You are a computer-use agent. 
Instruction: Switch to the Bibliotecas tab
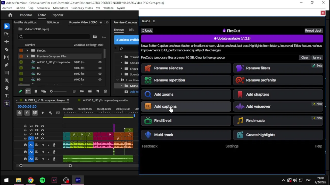coord(53,22)
